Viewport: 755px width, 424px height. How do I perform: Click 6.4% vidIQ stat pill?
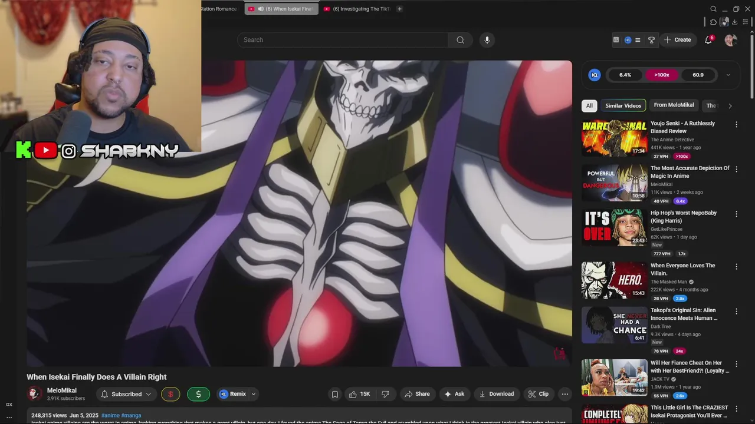625,75
